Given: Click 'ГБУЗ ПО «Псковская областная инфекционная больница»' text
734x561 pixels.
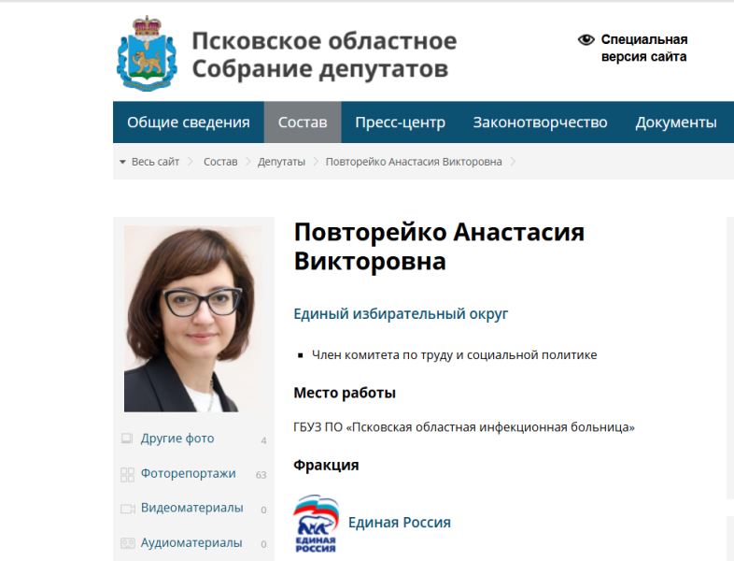Looking at the screenshot, I should [x=464, y=427].
